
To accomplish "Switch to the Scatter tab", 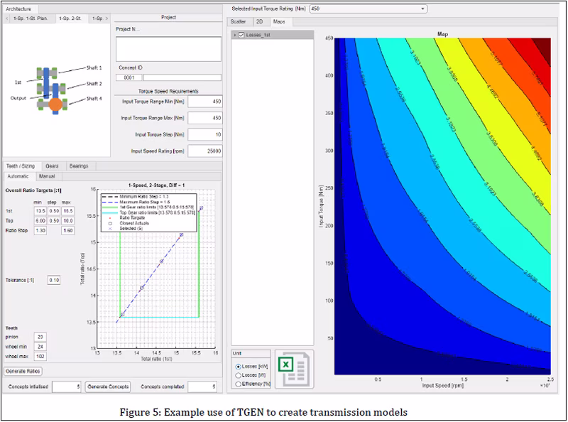I will [238, 22].
